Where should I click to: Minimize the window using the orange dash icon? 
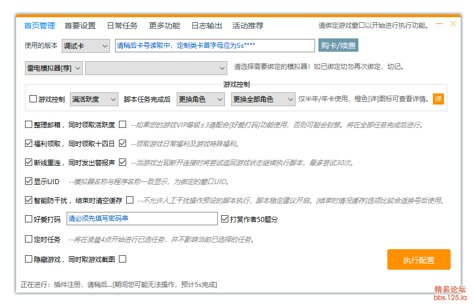pyautogui.click(x=439, y=24)
